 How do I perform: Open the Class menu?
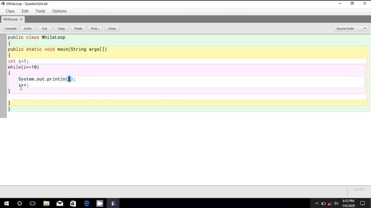point(10,11)
